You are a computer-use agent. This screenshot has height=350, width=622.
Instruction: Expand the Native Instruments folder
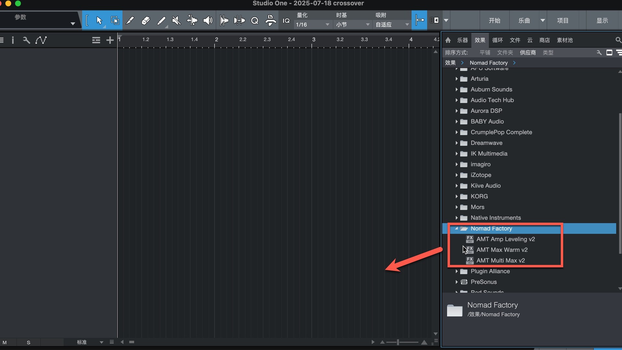click(456, 218)
